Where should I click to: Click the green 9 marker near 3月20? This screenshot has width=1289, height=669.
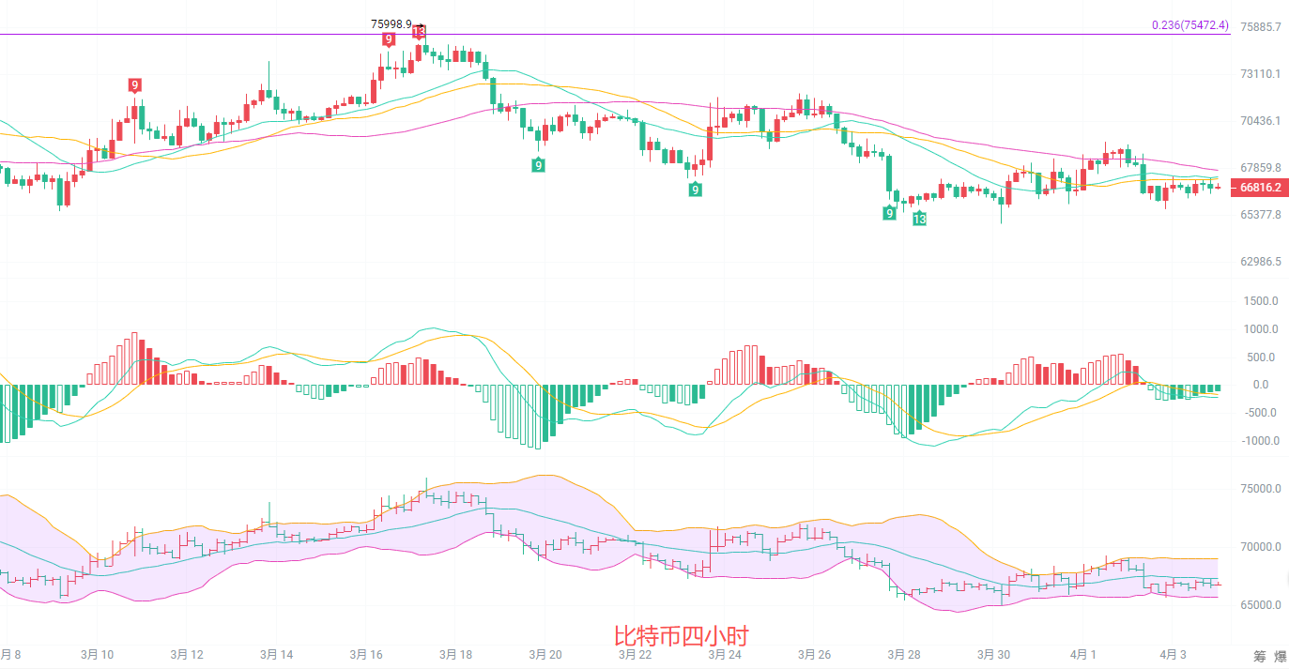(x=538, y=165)
